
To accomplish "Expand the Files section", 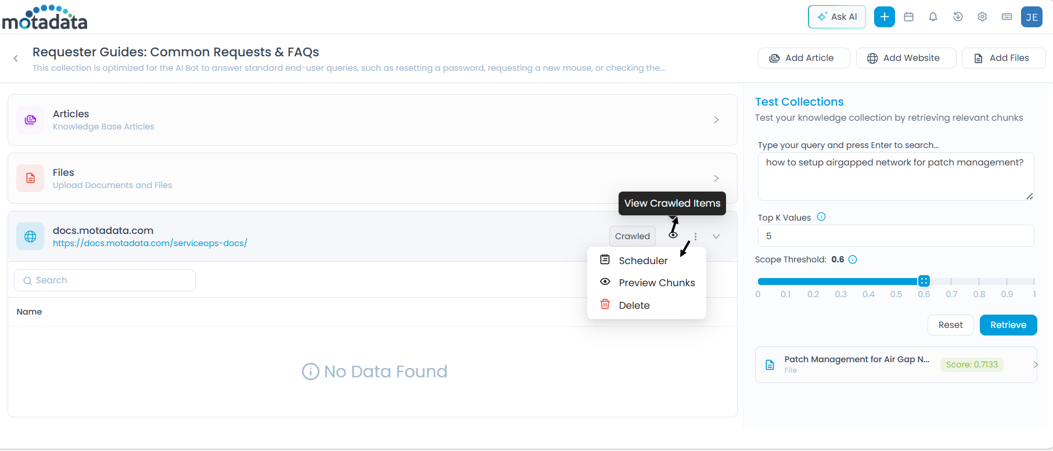I will tap(716, 178).
